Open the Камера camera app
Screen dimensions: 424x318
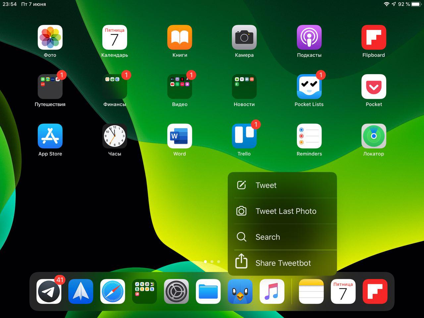pyautogui.click(x=244, y=37)
